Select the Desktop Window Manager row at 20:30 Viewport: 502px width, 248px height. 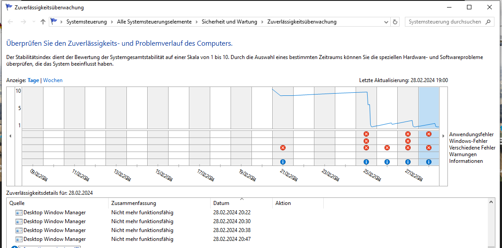click(247, 221)
